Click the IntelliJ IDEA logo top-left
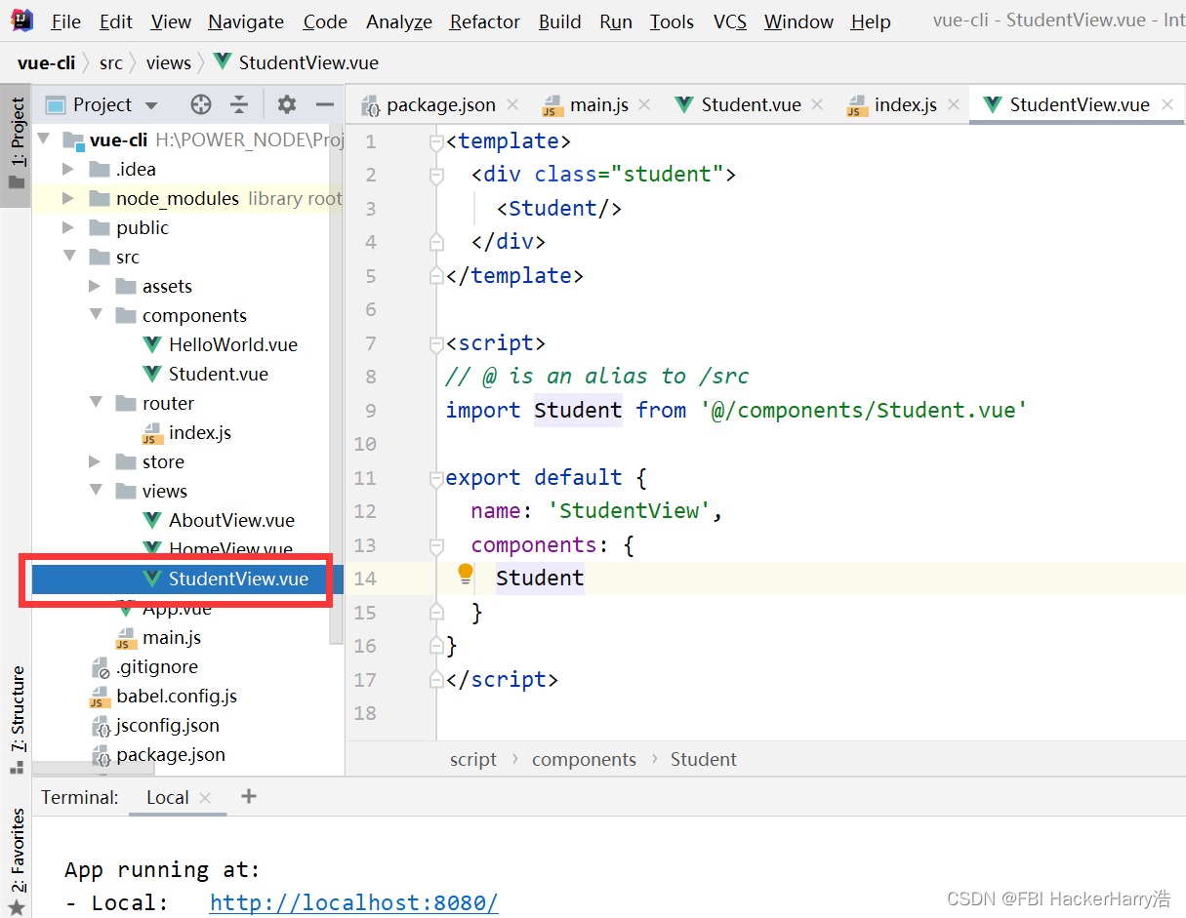The image size is (1186, 918). (x=20, y=20)
